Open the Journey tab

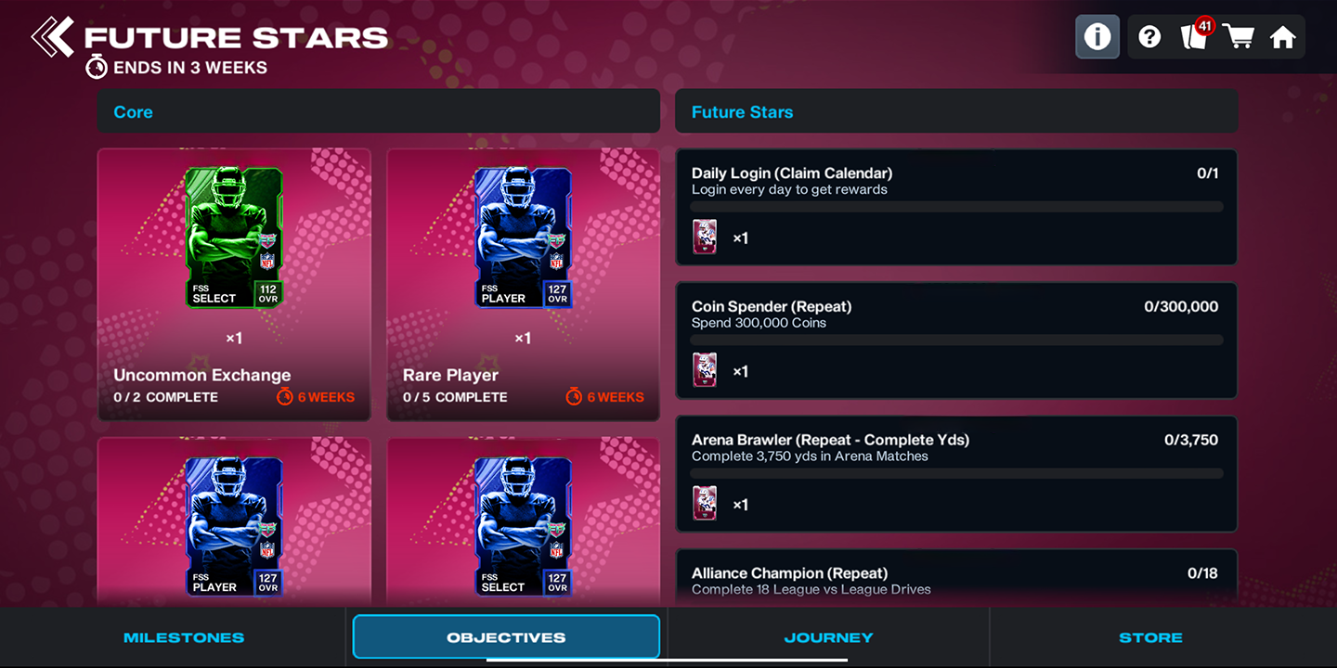point(828,637)
